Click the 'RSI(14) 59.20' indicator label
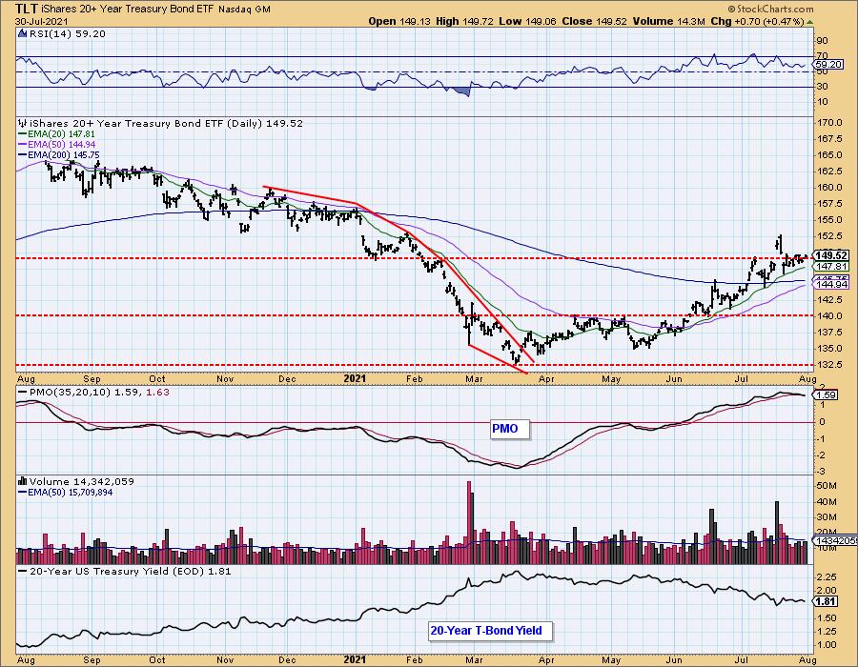This screenshot has height=667, width=858. tap(67, 34)
